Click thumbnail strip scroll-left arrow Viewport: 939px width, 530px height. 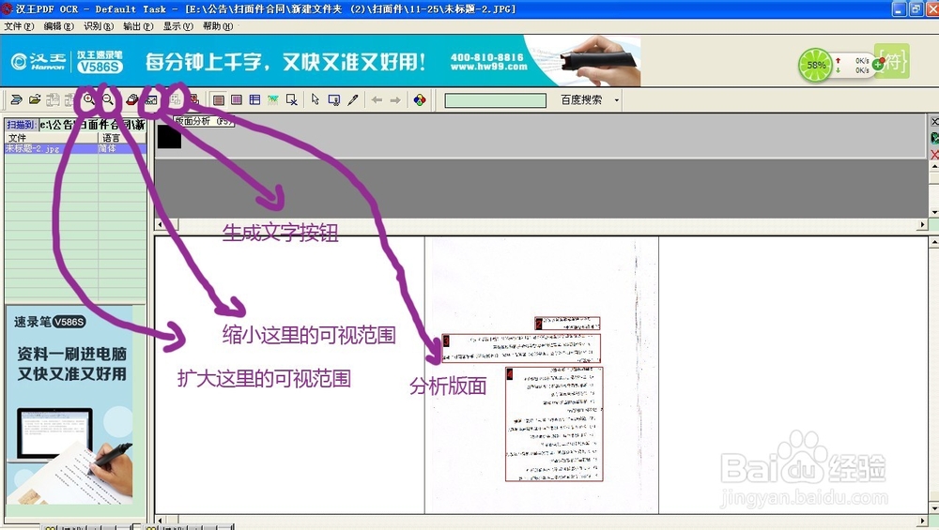coord(160,224)
